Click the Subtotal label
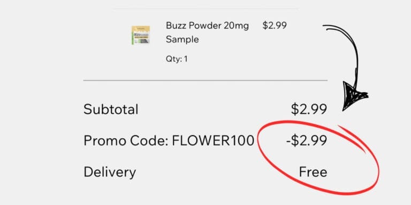The height and width of the screenshot is (205, 411). click(111, 109)
